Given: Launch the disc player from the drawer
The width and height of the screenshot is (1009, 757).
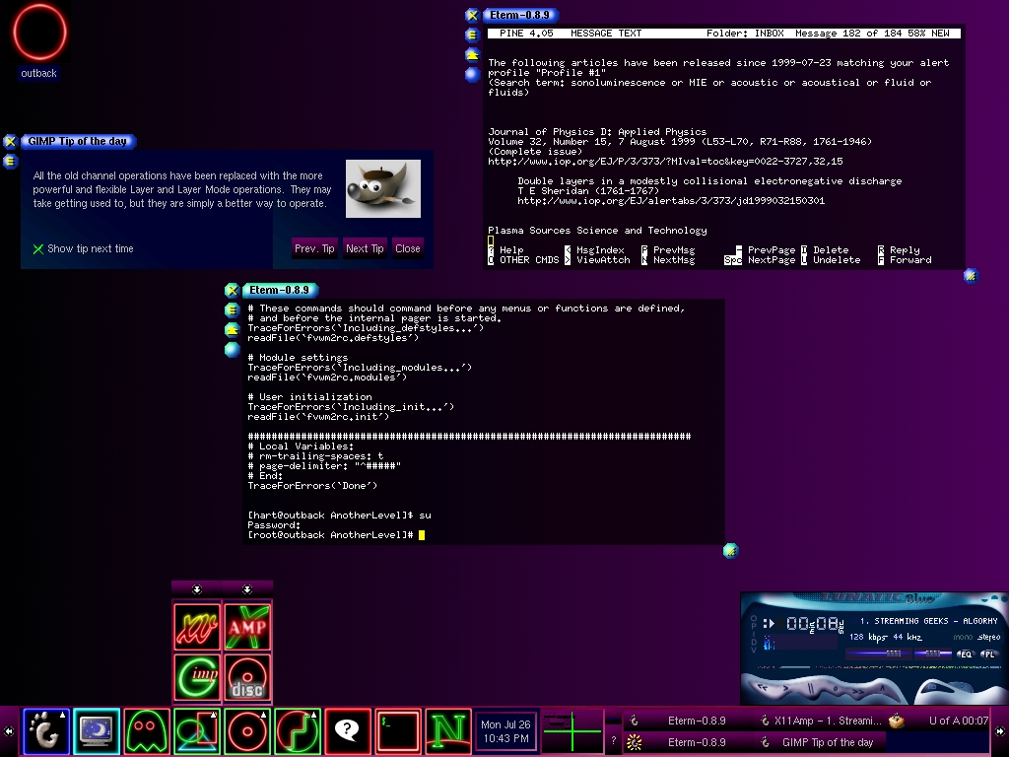Looking at the screenshot, I should [247, 677].
